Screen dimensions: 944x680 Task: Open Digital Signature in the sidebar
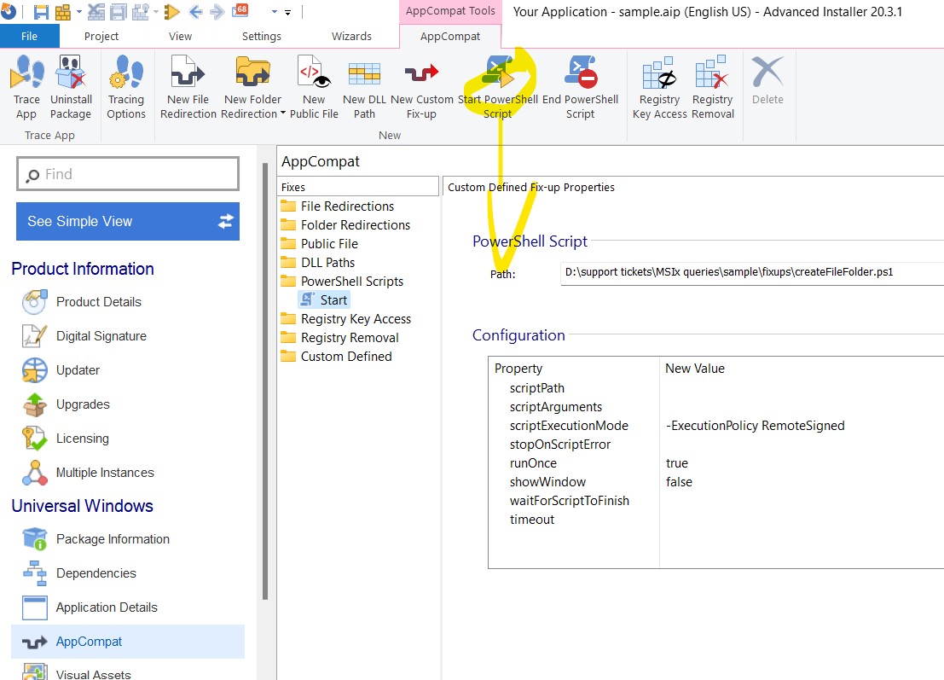tap(101, 336)
